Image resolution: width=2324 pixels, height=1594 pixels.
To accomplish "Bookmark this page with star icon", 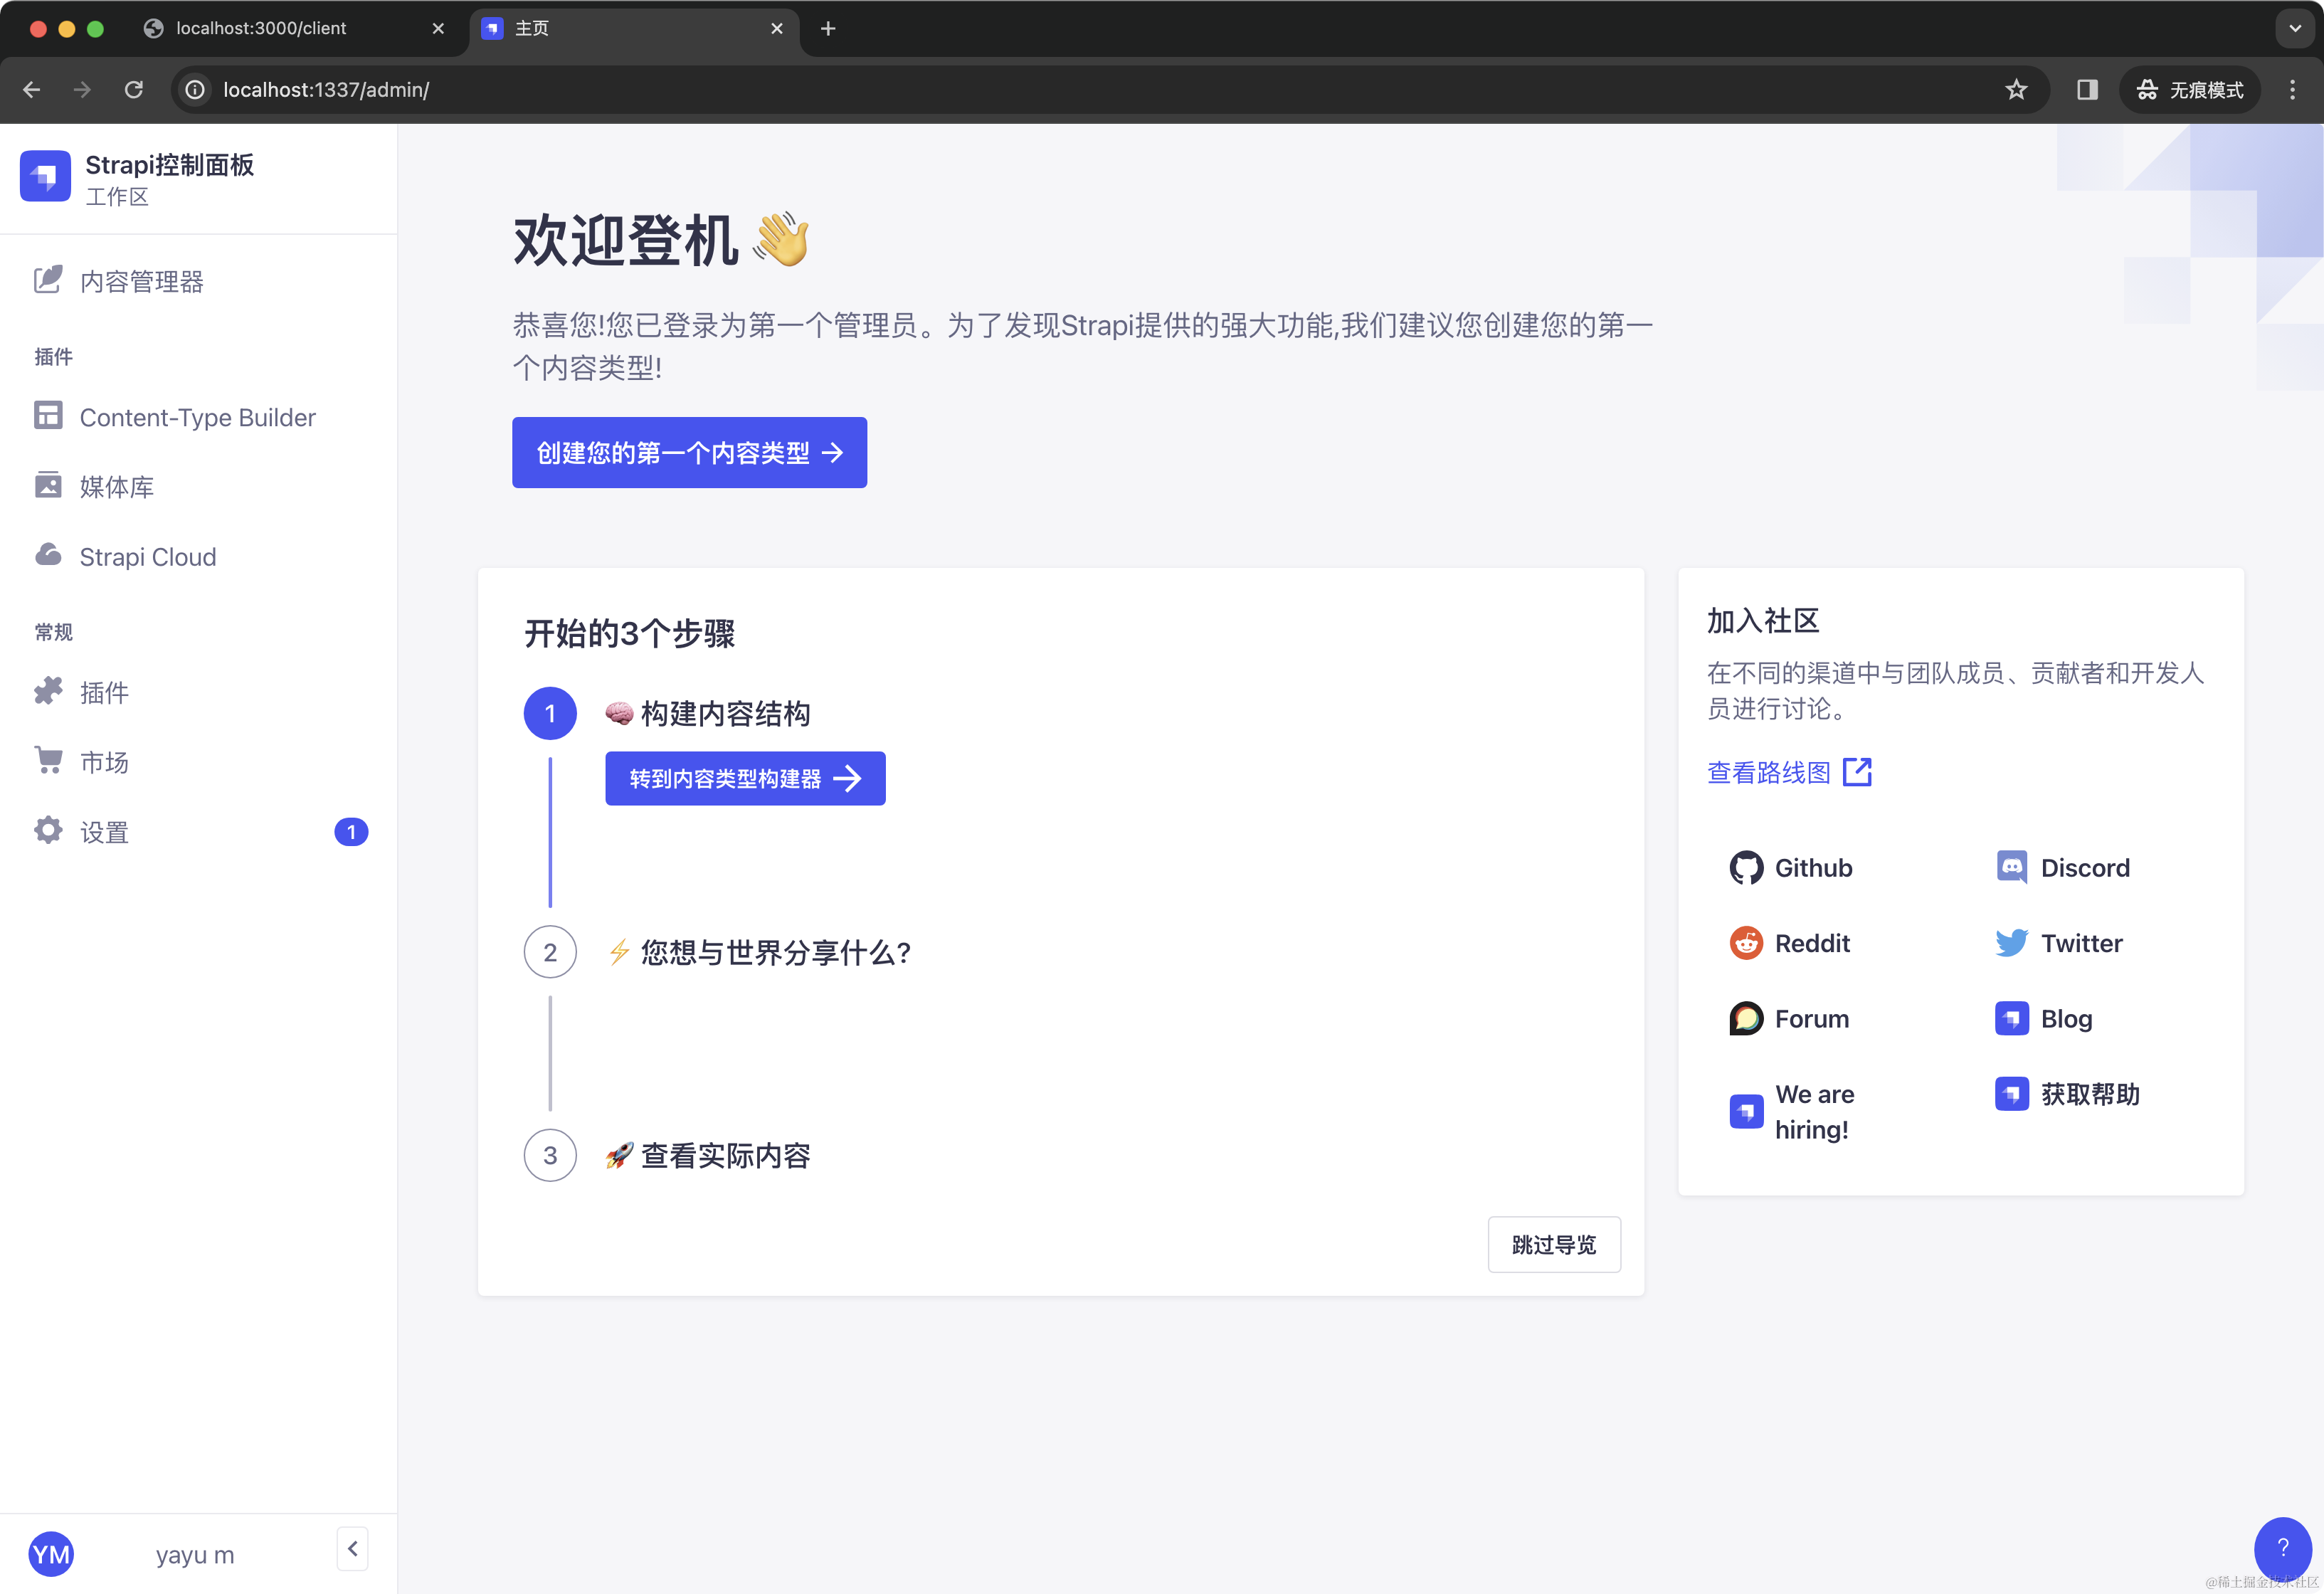I will [2016, 90].
